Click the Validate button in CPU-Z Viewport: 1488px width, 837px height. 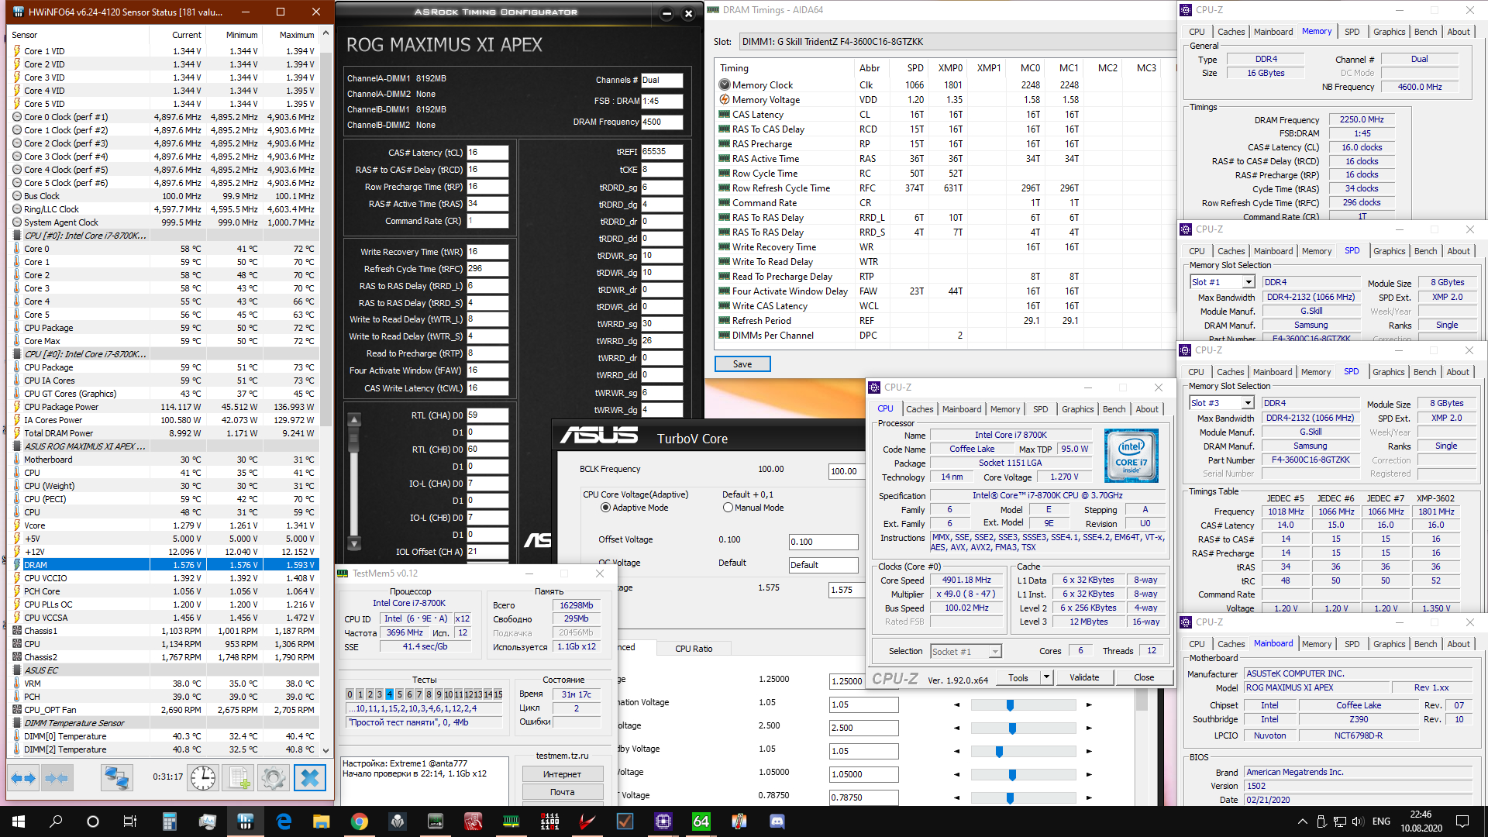(1083, 677)
